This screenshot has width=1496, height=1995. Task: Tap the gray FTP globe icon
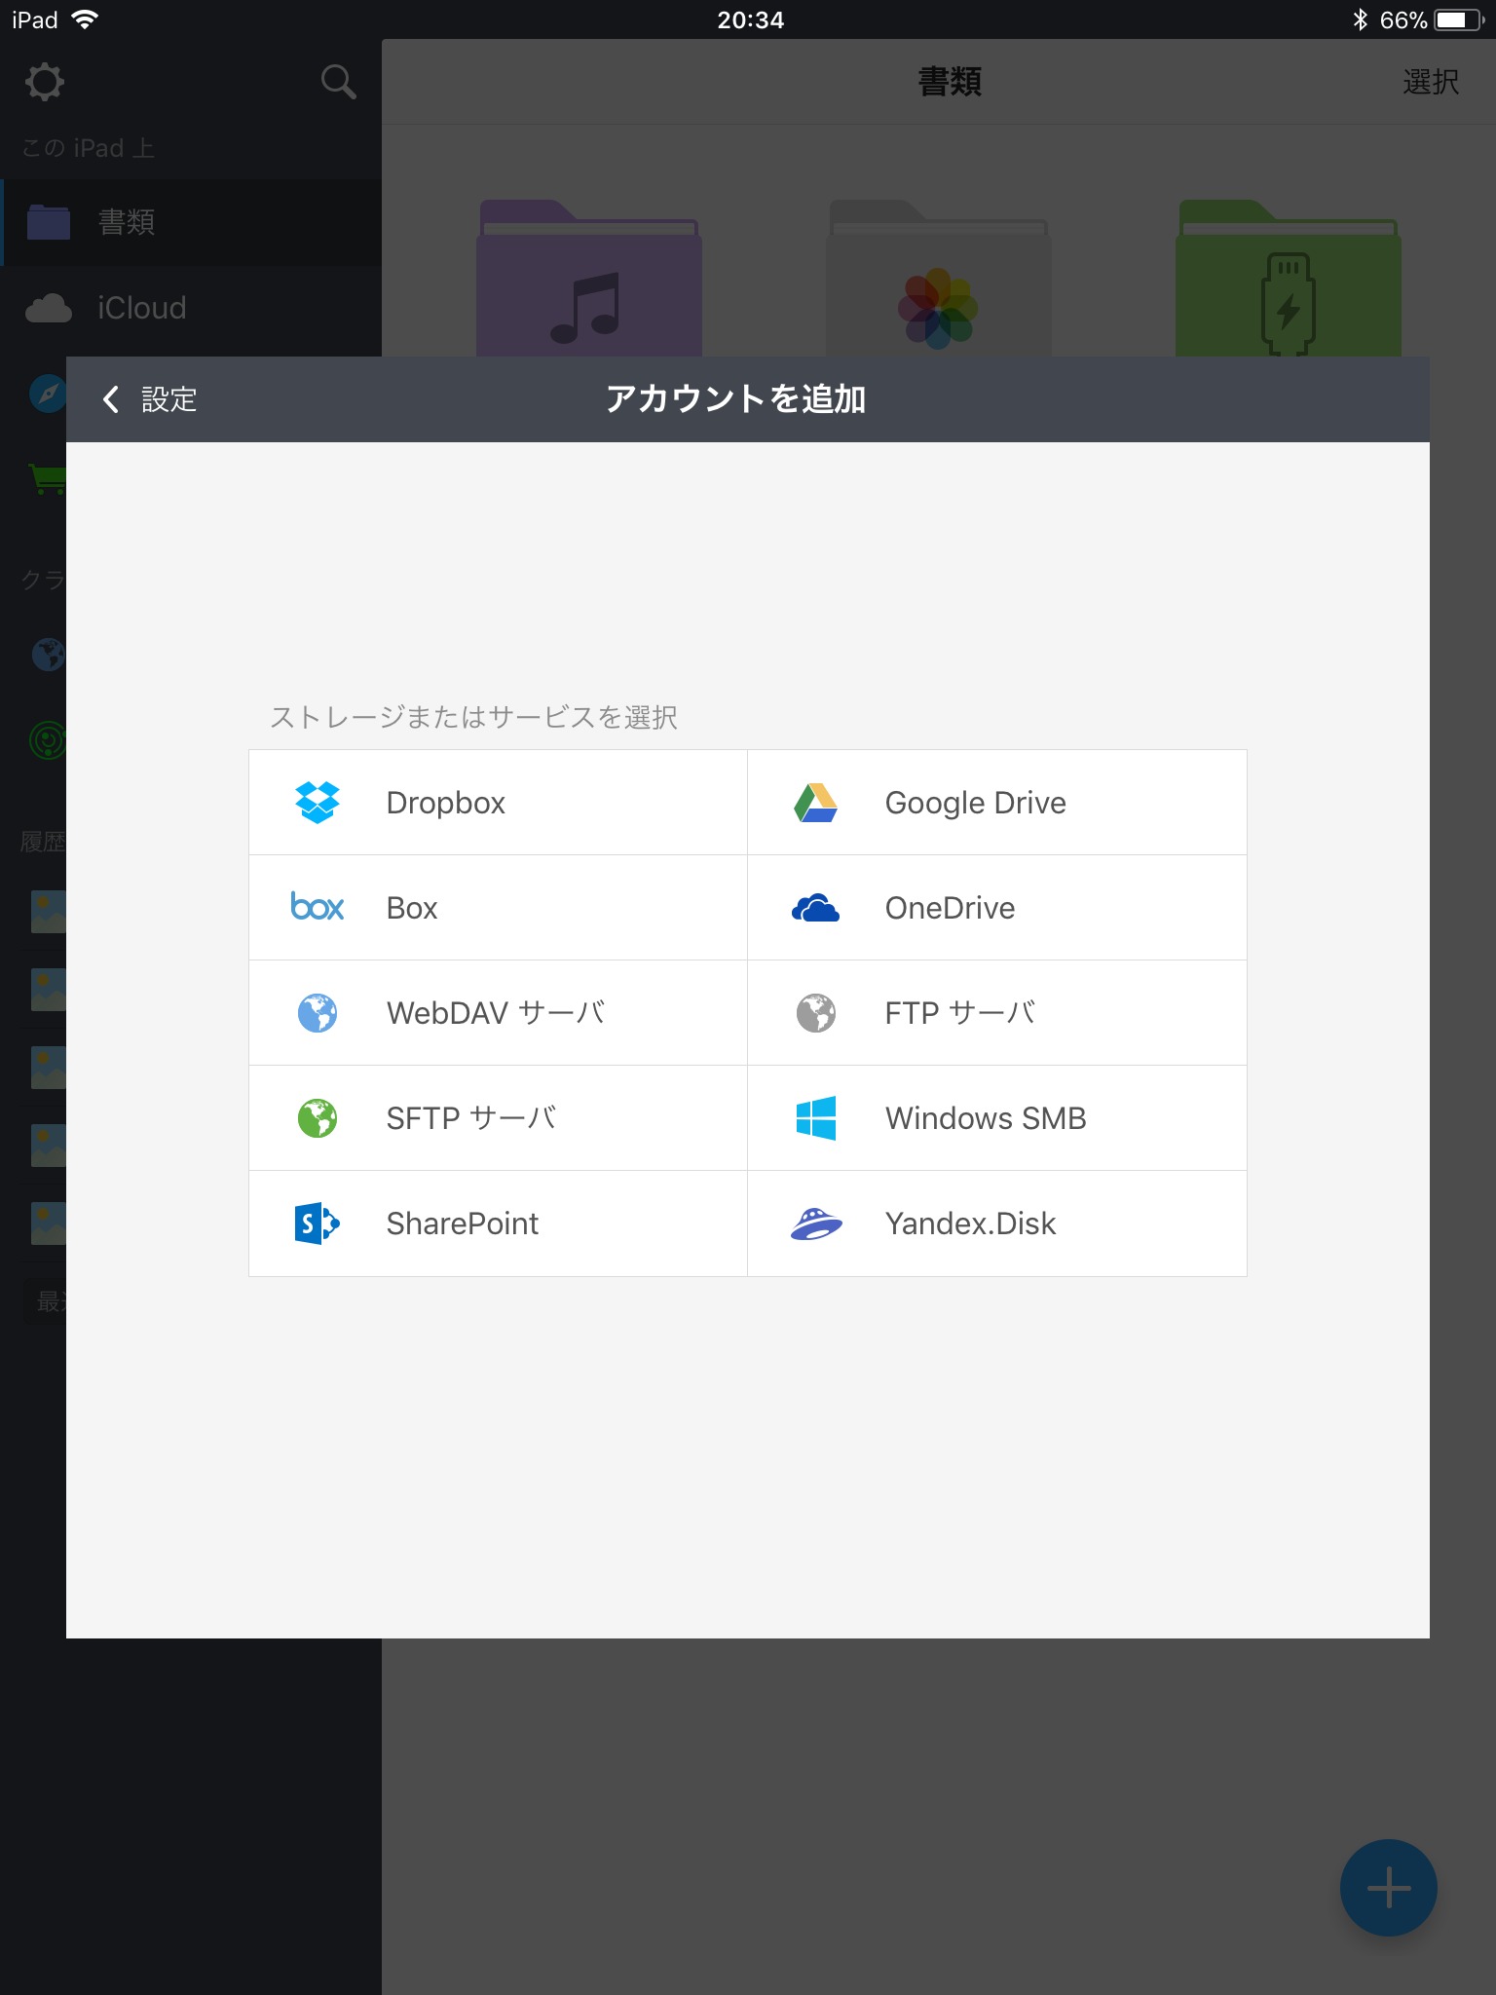815,1013
